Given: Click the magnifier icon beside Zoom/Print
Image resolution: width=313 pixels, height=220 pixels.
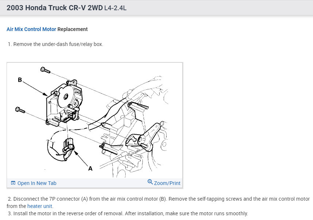Looking at the screenshot, I should coord(150,182).
